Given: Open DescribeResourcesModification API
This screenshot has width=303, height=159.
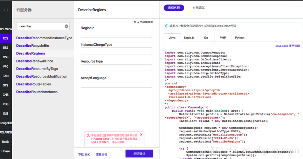Looking at the screenshot, I should (x=42, y=77).
